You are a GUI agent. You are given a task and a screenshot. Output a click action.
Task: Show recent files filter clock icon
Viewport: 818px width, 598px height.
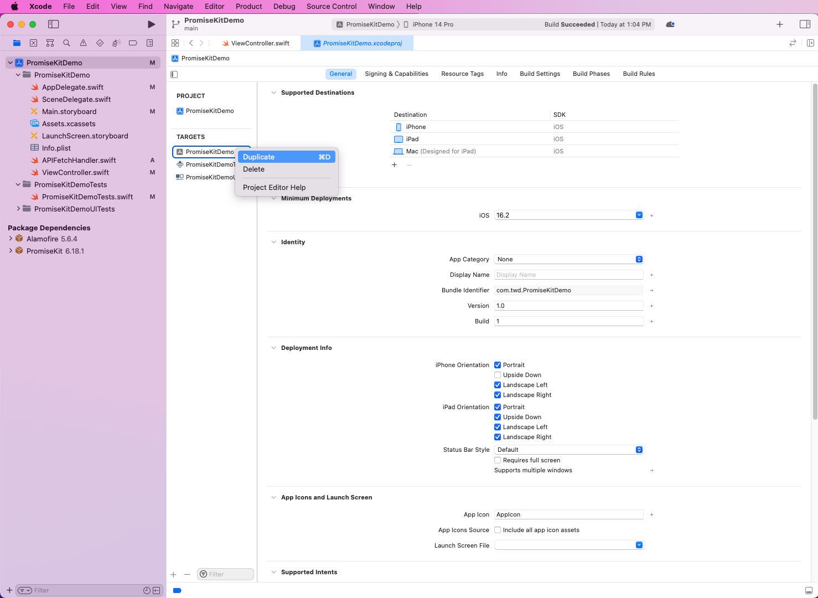click(x=147, y=590)
